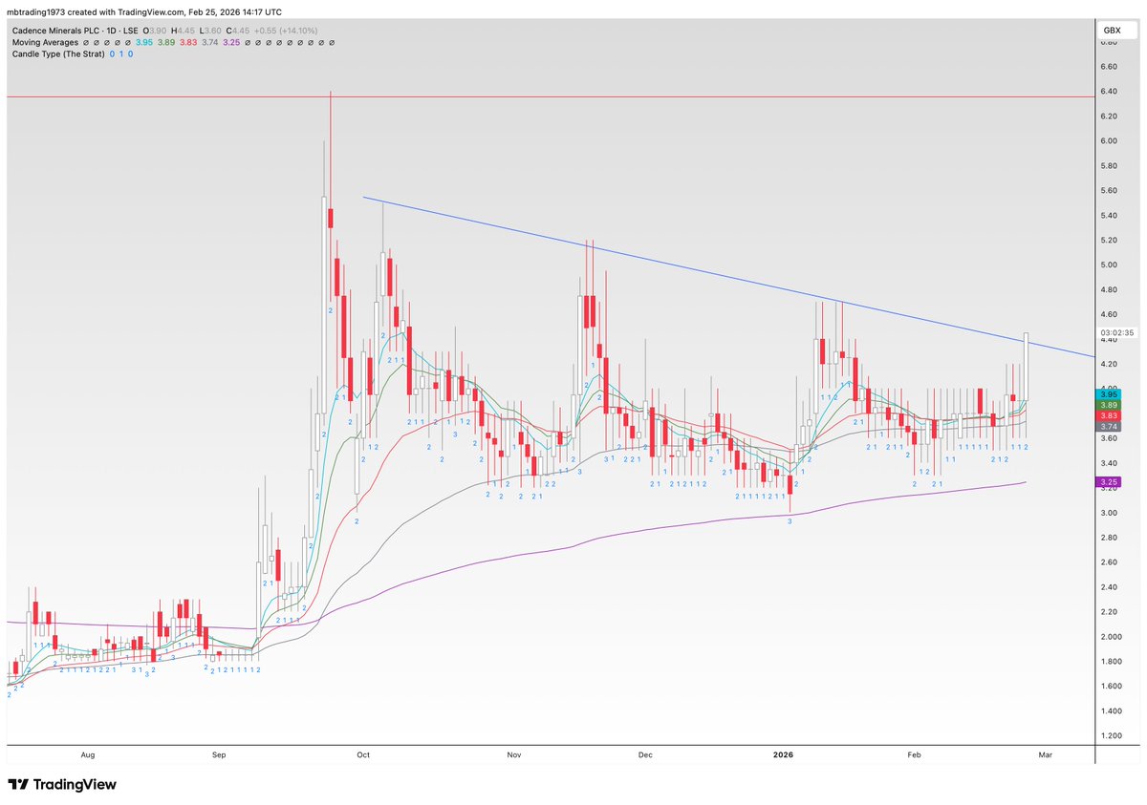Click the 5.00 price scale label

point(1110,265)
